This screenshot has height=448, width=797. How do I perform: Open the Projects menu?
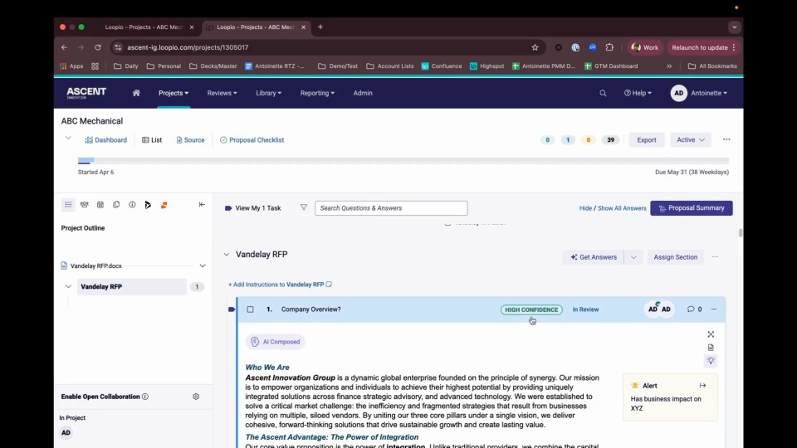click(174, 93)
